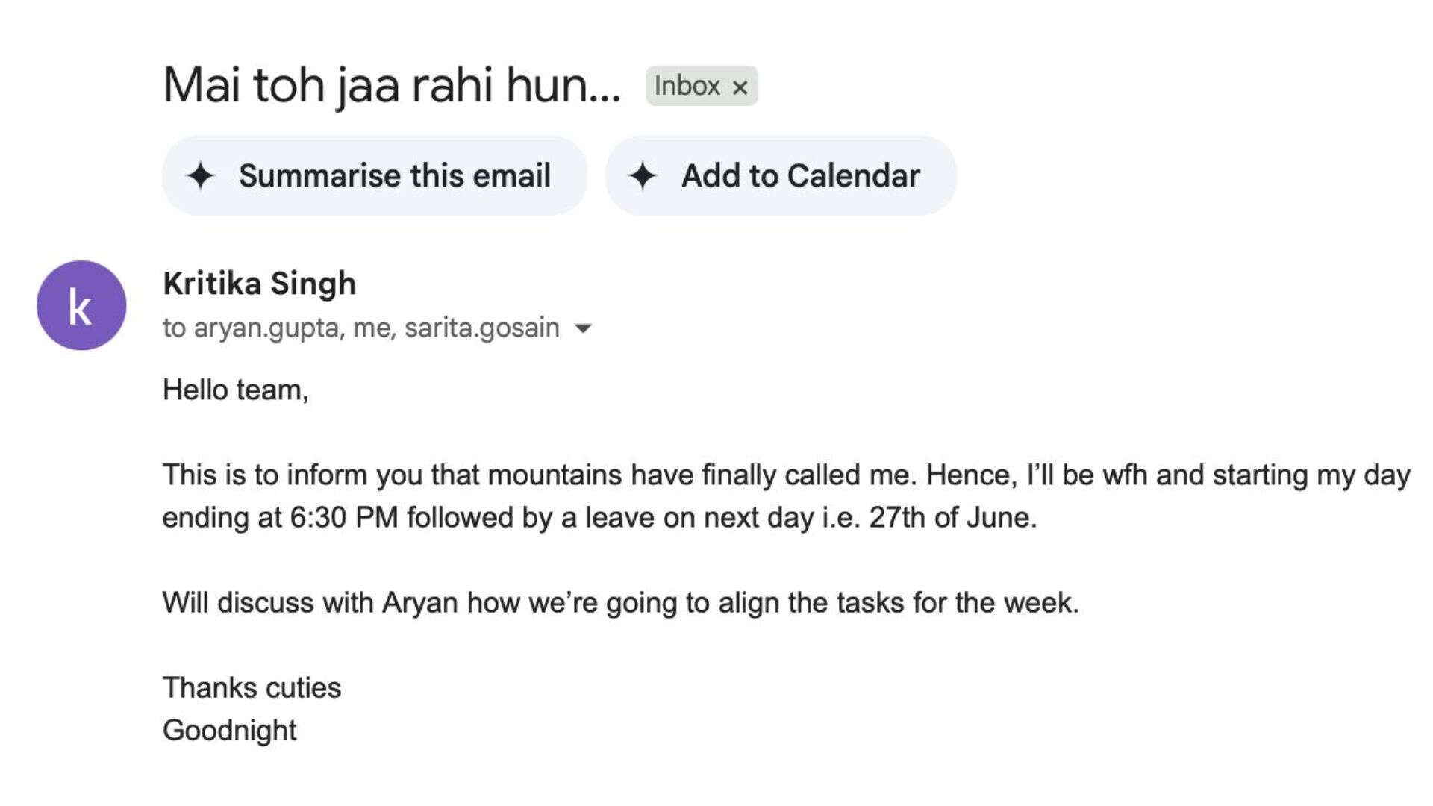
Task: Click the email subject Mai toh jaa rahi hun
Action: (x=391, y=85)
